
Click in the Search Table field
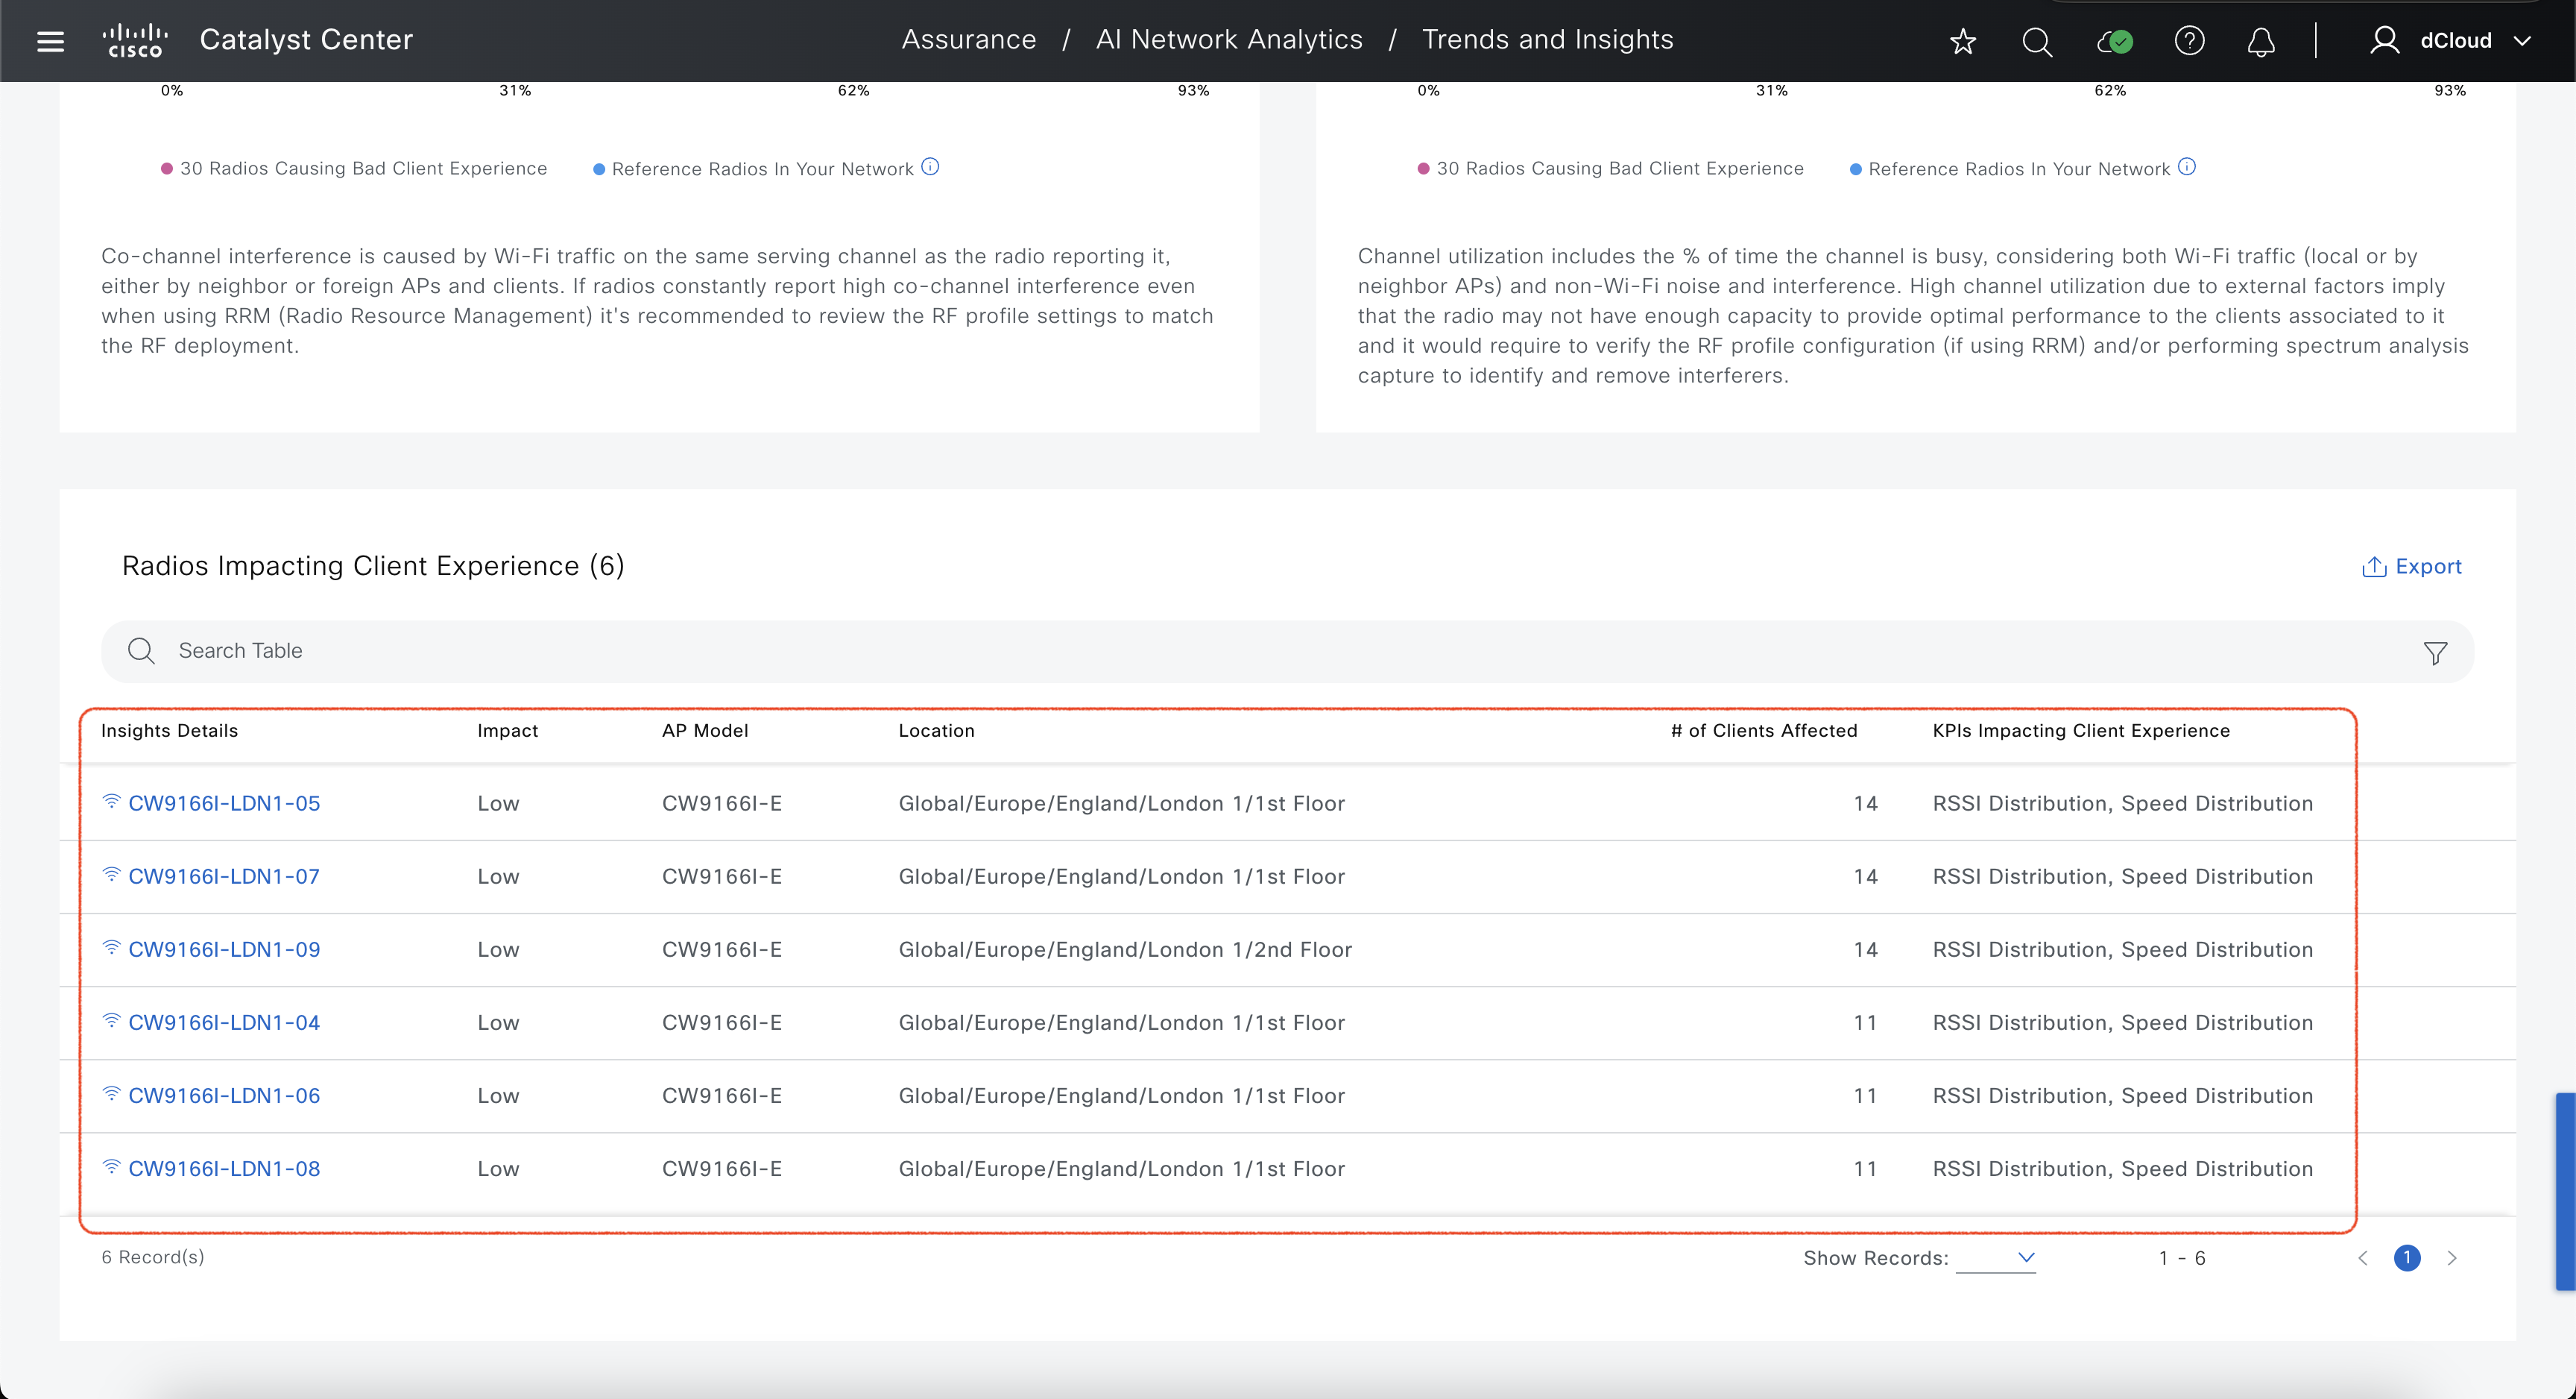pyautogui.click(x=1287, y=652)
